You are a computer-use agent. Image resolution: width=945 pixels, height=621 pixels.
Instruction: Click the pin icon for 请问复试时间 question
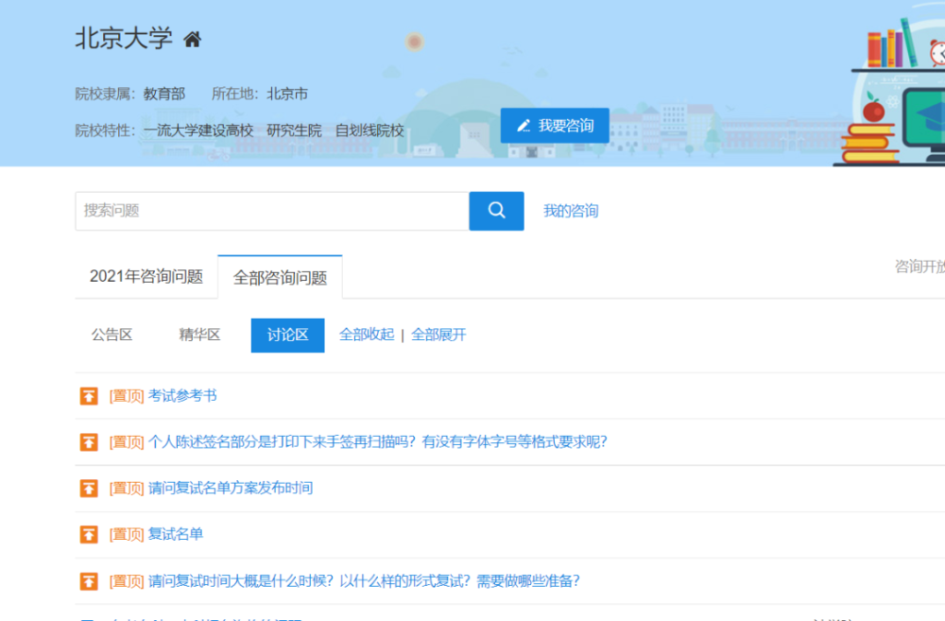89,581
